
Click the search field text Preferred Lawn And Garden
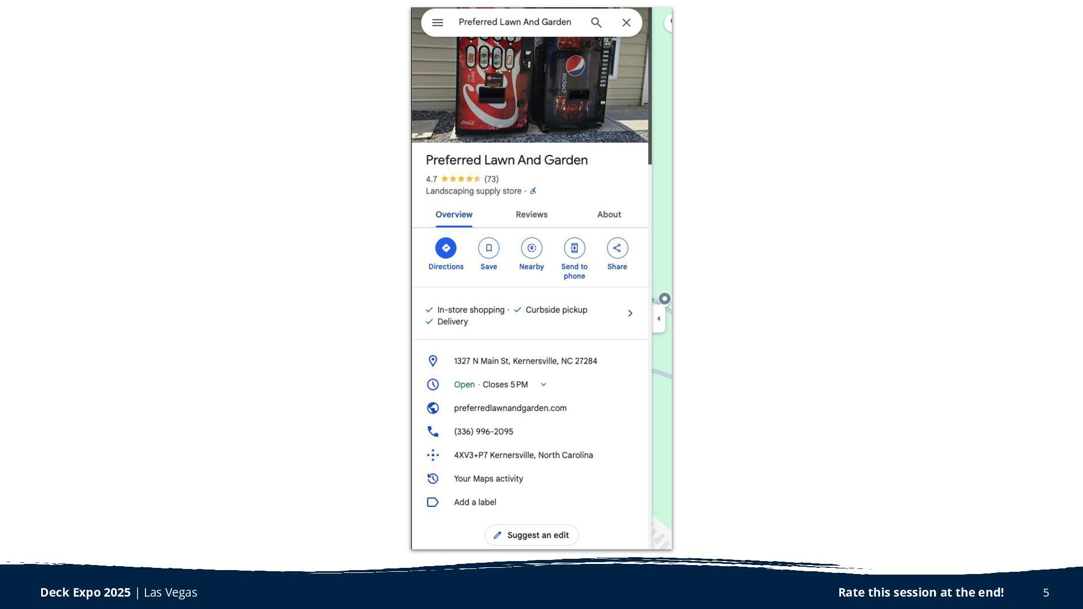[514, 22]
